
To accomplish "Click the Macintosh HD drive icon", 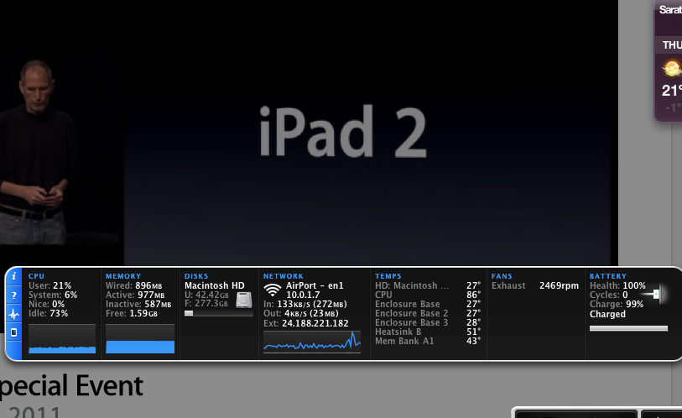I will 244,300.
